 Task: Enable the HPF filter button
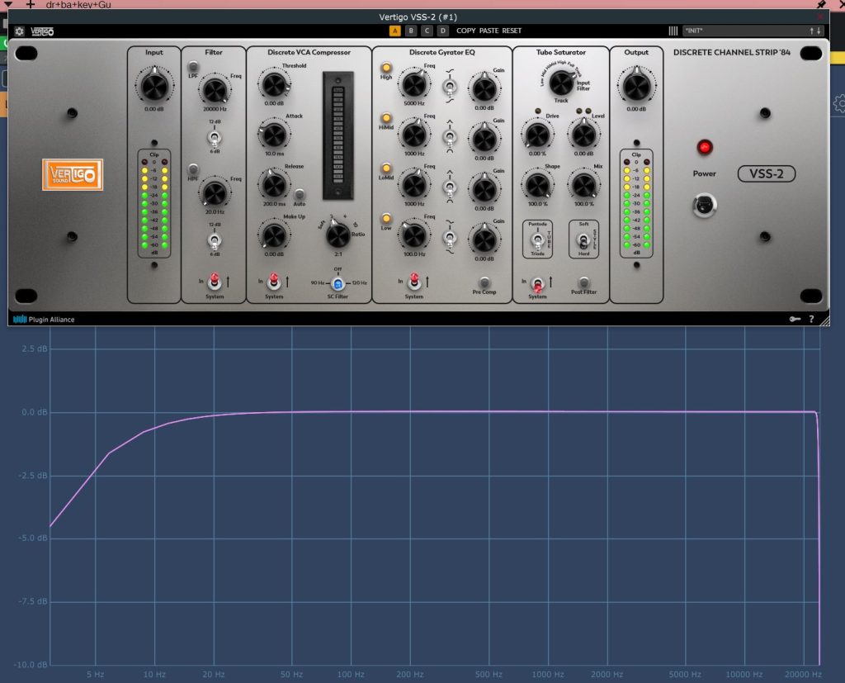194,169
